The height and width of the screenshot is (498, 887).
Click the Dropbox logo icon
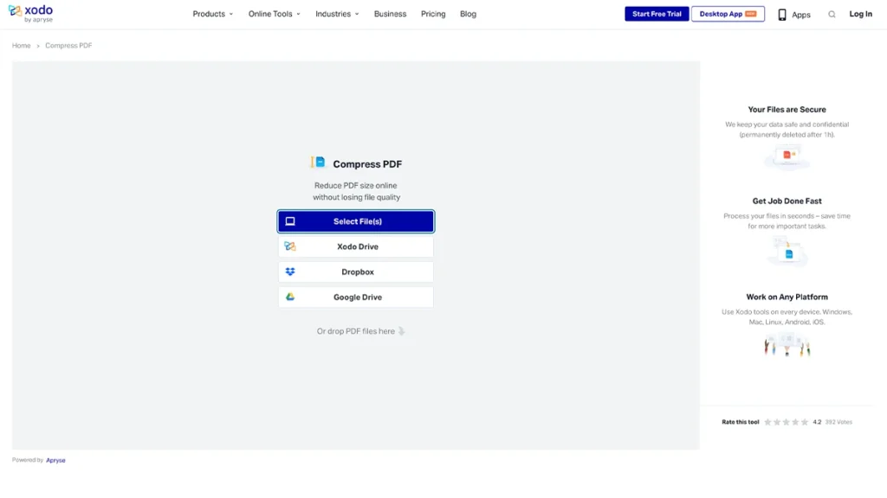(290, 271)
